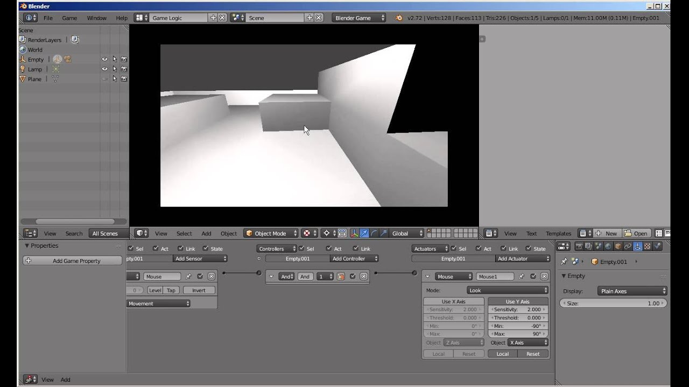Select the rotate manipulator arc icon

(x=374, y=233)
